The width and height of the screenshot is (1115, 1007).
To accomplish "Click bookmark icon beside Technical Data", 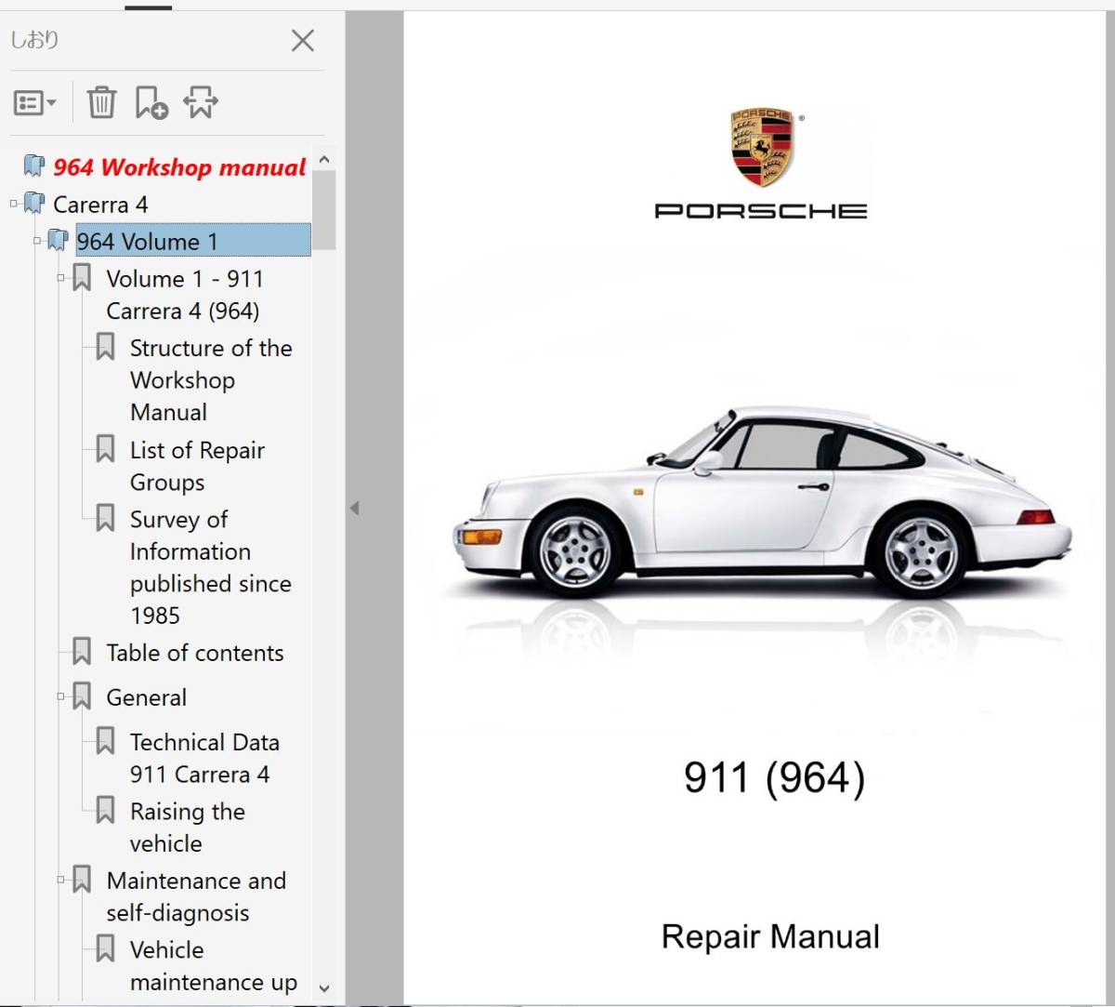I will 105,741.
